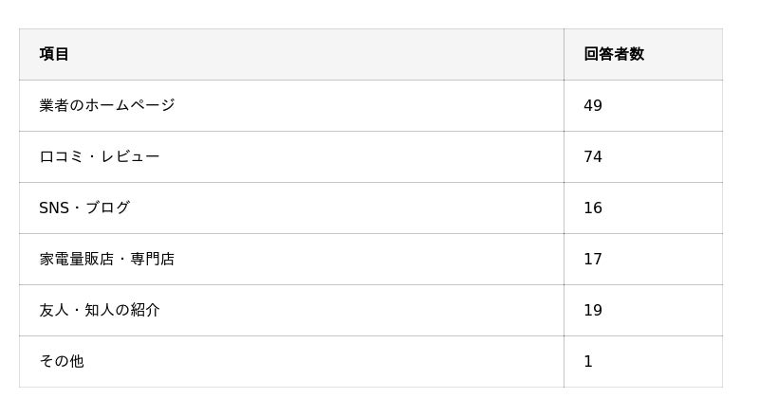This screenshot has width=759, height=416.
Task: Click the value 17 cell
Action: [593, 259]
